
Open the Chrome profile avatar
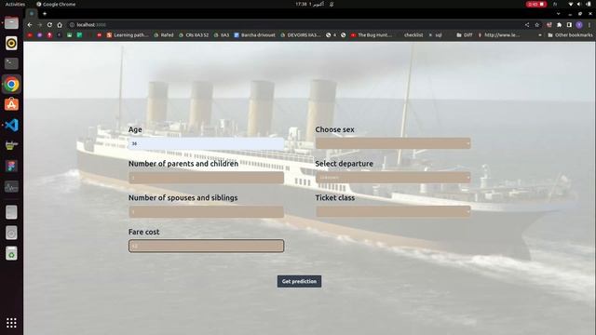click(x=579, y=25)
